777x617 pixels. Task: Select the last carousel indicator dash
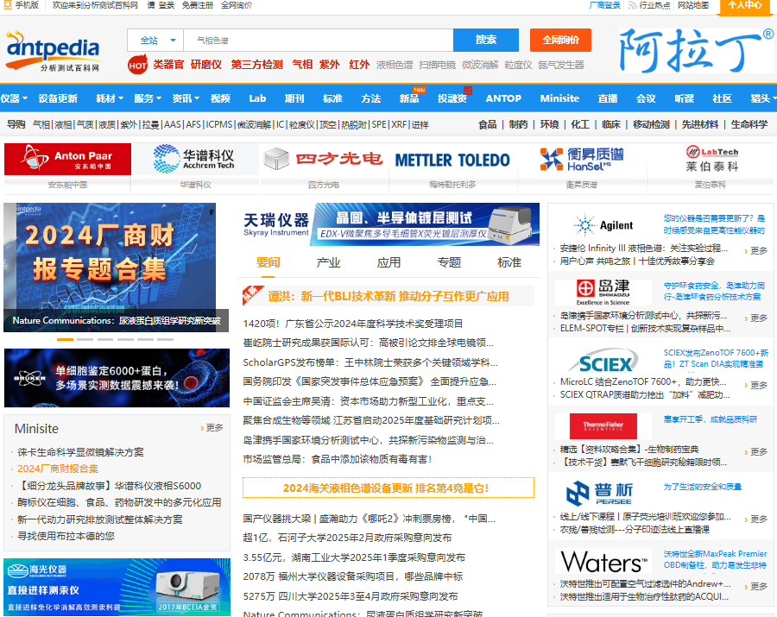[x=165, y=339]
